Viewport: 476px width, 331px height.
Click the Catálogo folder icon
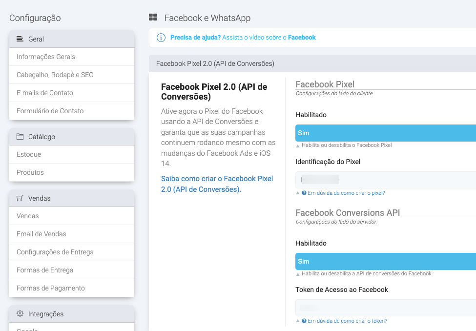coord(20,137)
